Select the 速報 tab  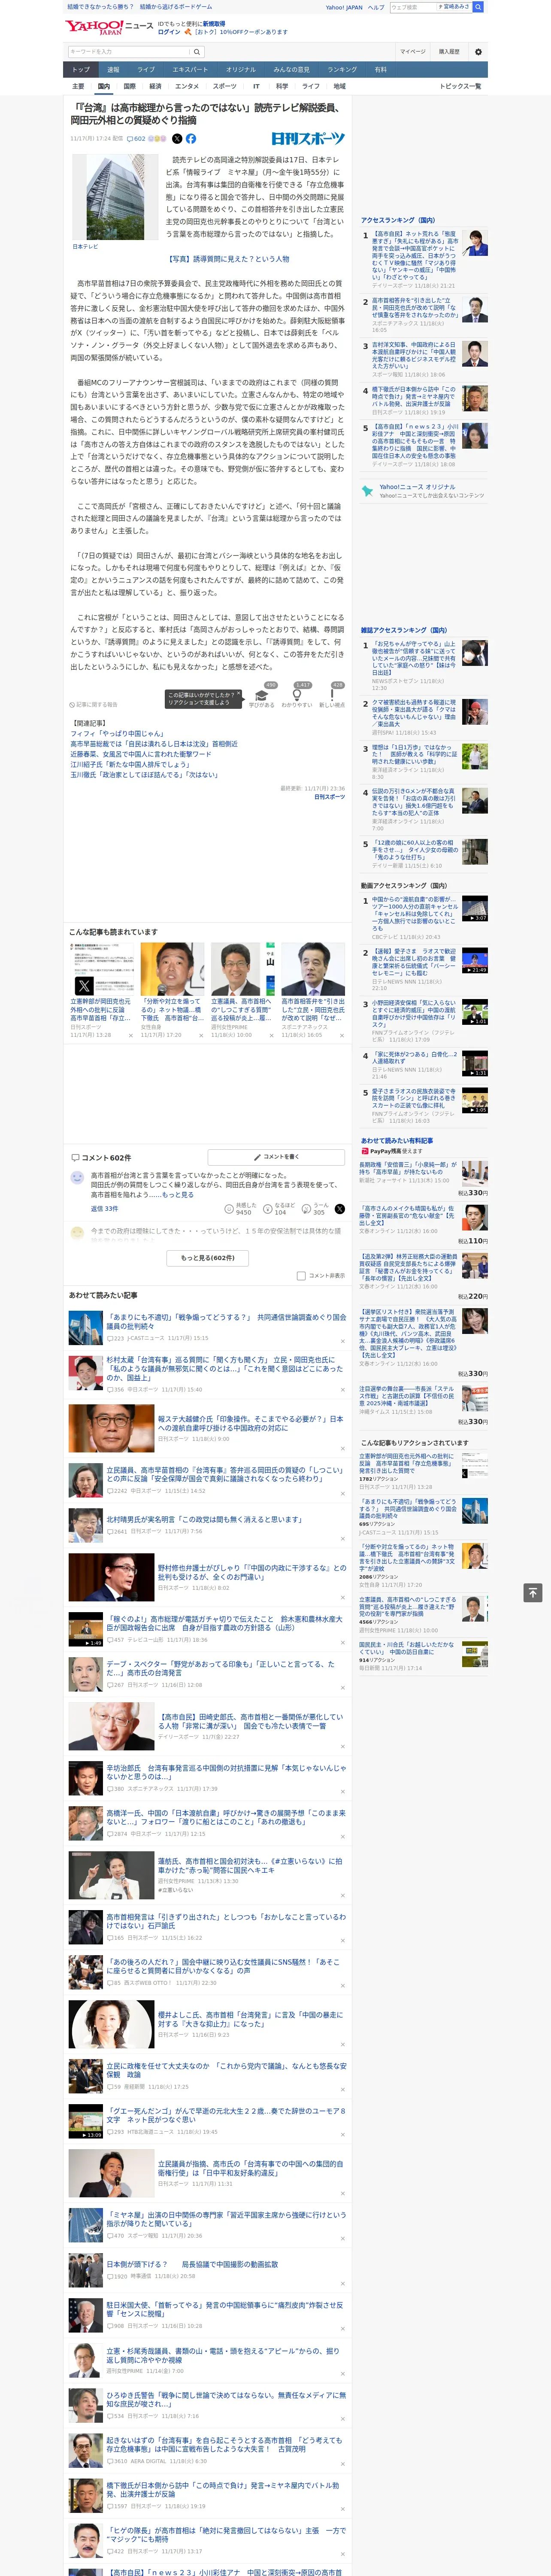[113, 69]
